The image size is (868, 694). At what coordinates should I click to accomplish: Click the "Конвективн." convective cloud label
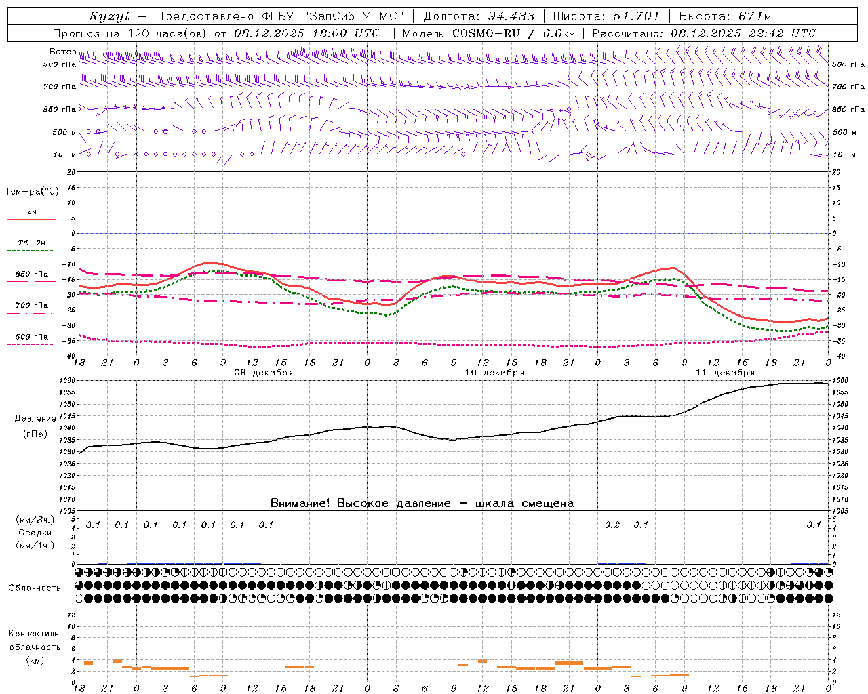35,634
